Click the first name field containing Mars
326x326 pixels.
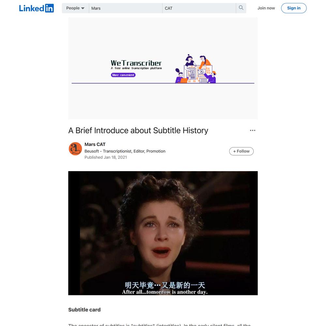click(126, 8)
